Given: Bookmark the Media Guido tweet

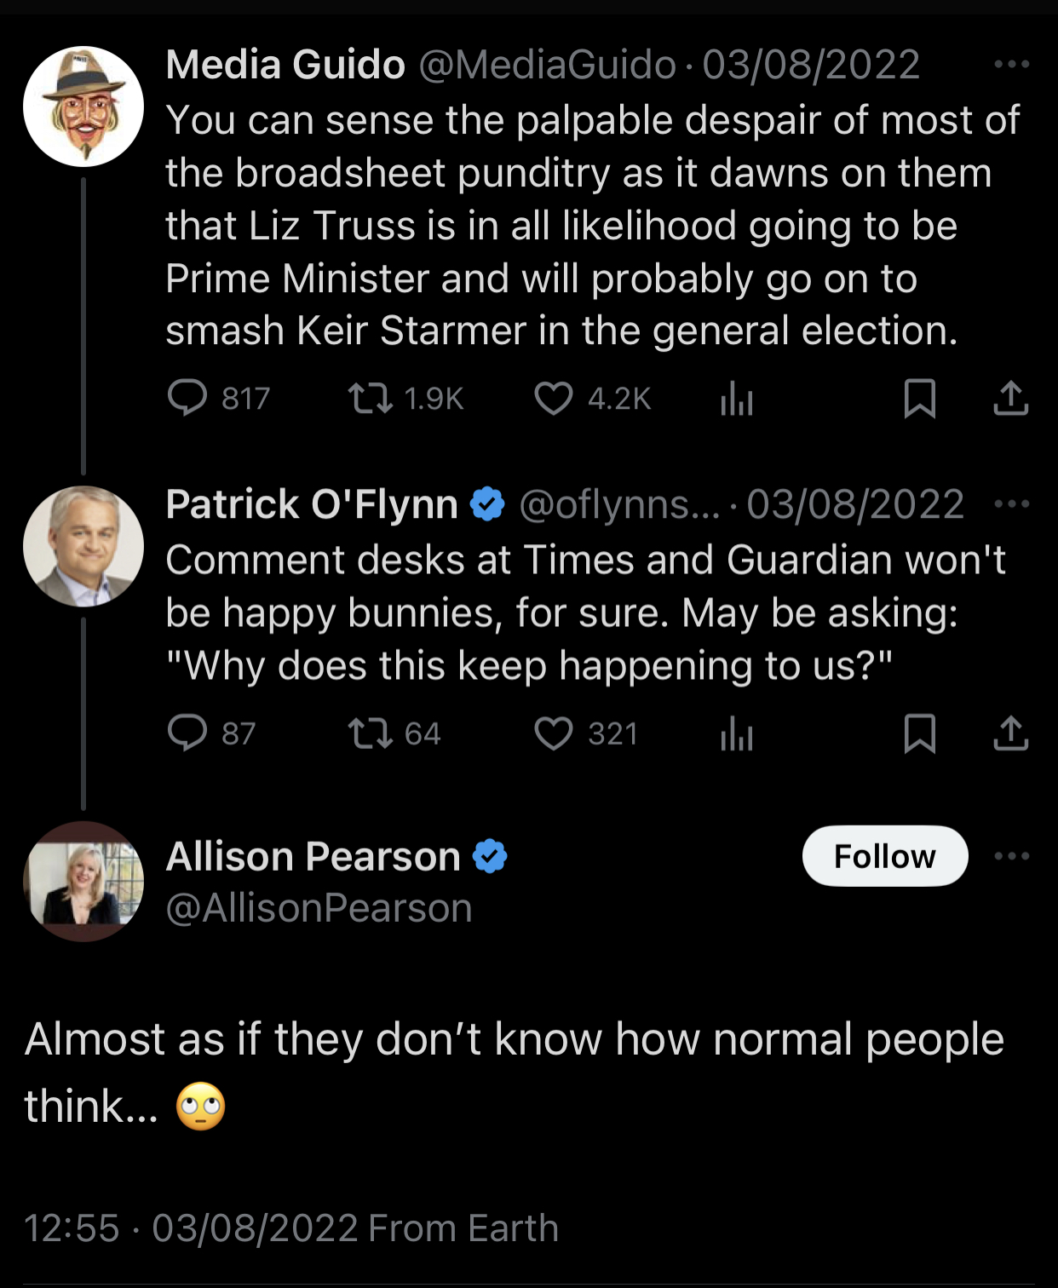Looking at the screenshot, I should [919, 398].
